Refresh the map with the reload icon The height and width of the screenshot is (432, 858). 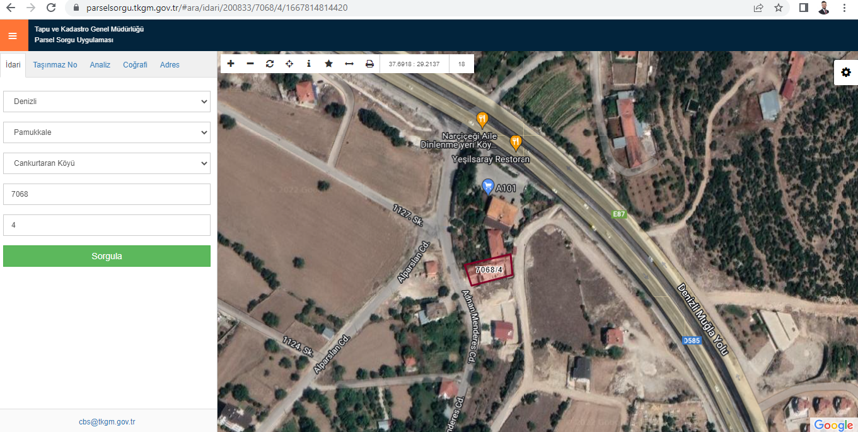pyautogui.click(x=270, y=64)
